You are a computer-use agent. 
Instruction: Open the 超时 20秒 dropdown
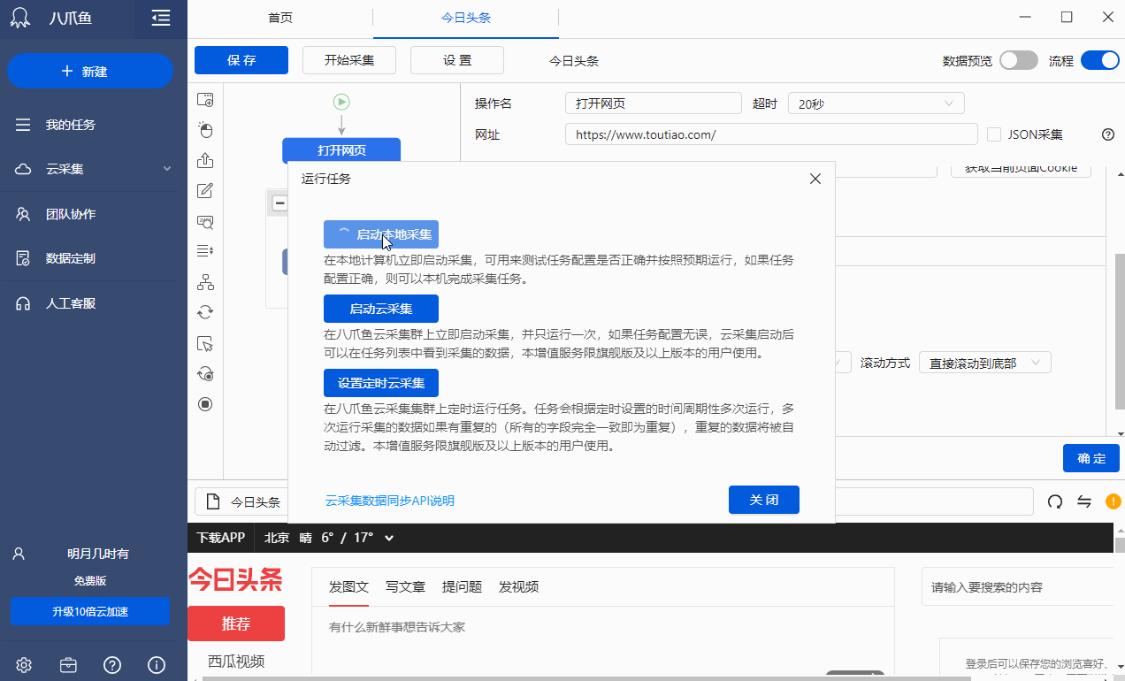876,103
